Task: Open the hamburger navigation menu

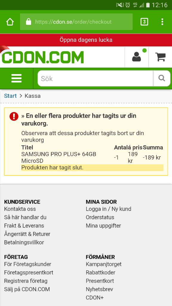Action: click(16, 79)
